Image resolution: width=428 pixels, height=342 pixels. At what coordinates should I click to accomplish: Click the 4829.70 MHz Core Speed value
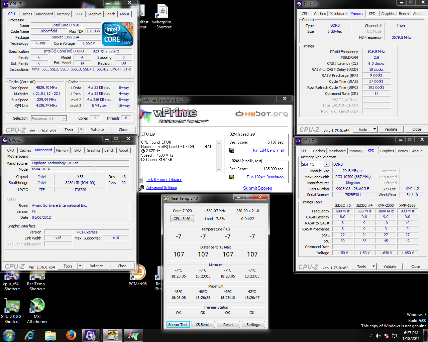pos(46,88)
